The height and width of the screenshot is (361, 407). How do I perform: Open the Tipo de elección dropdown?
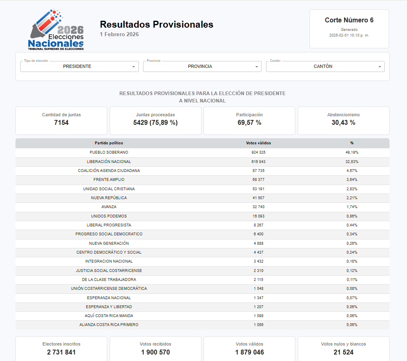coord(77,67)
